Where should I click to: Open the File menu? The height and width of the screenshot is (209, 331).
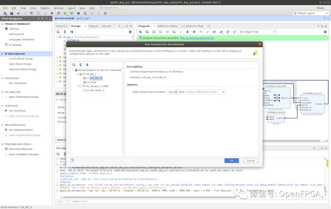point(5,8)
